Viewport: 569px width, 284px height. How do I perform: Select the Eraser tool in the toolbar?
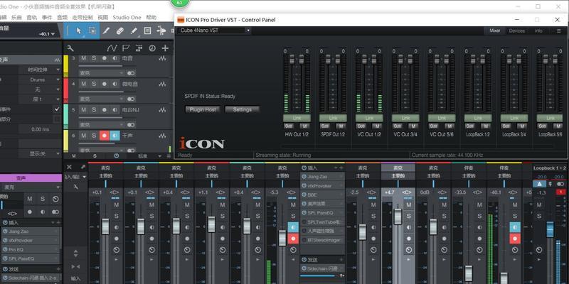[120, 31]
